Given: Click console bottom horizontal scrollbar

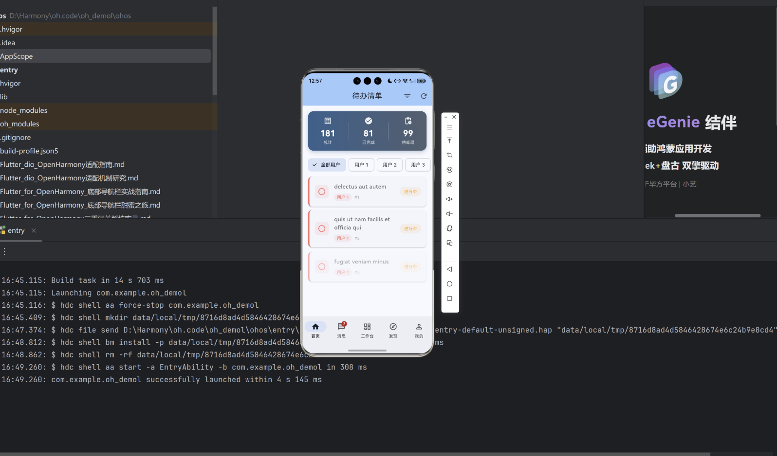Looking at the screenshot, I should tap(355, 454).
